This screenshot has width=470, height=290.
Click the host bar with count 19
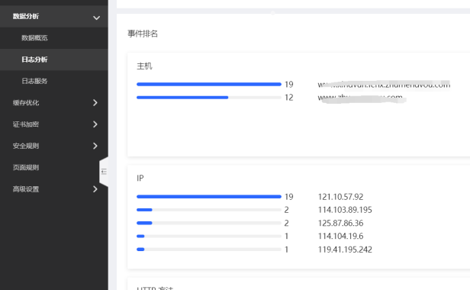pos(209,84)
